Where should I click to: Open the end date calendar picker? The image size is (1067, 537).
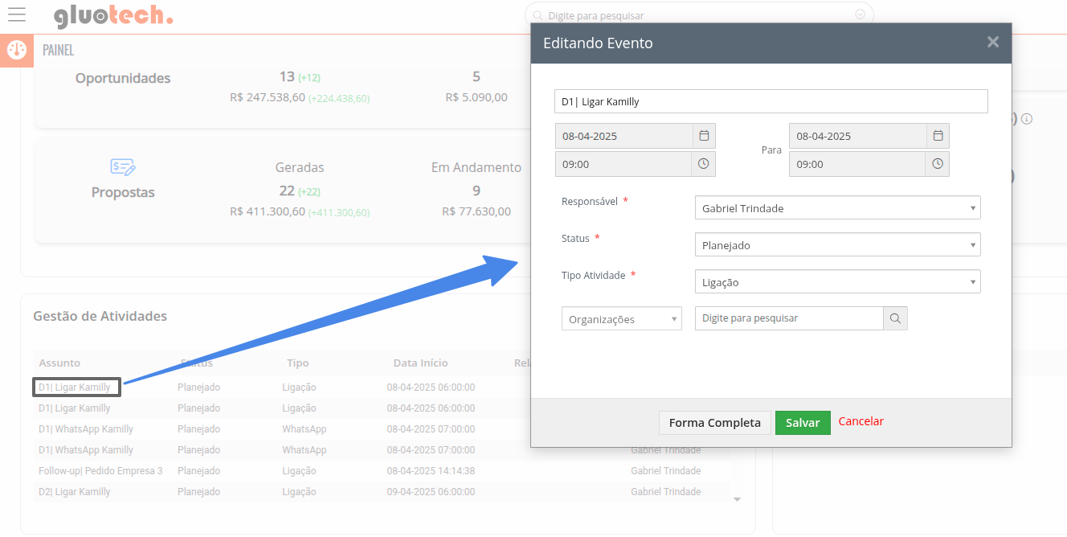[x=938, y=136]
